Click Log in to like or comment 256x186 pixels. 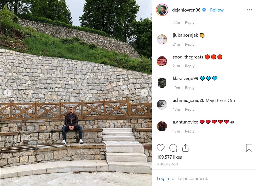(x=163, y=179)
